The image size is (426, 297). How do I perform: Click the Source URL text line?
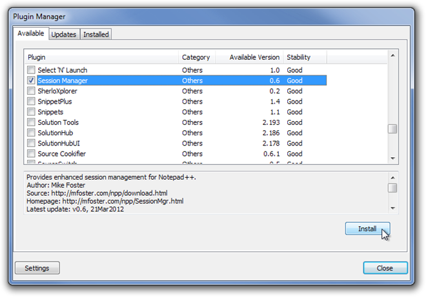[x=97, y=193]
